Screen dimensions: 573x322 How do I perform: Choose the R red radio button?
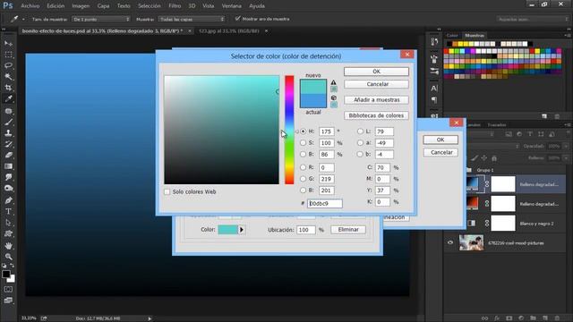coord(303,167)
